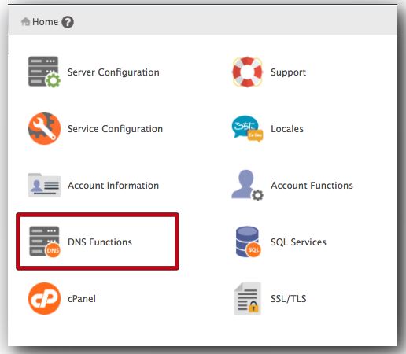This screenshot has width=406, height=354.
Task: Open the Server Configuration server-gear icon
Action: pyautogui.click(x=44, y=72)
